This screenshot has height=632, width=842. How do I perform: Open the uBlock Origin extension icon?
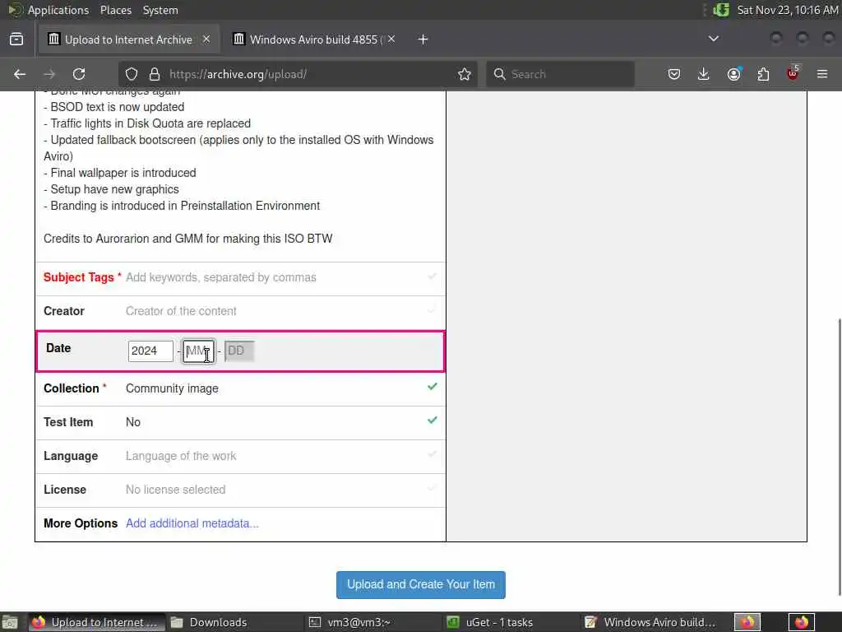(x=793, y=73)
